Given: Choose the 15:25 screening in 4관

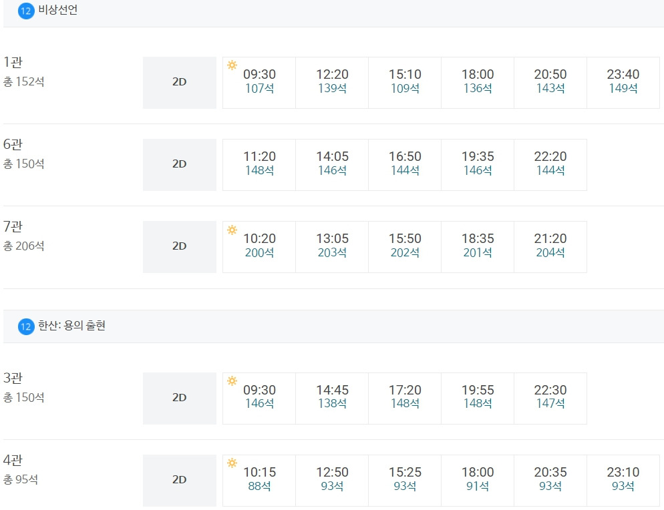Looking at the screenshot, I should (x=405, y=481).
